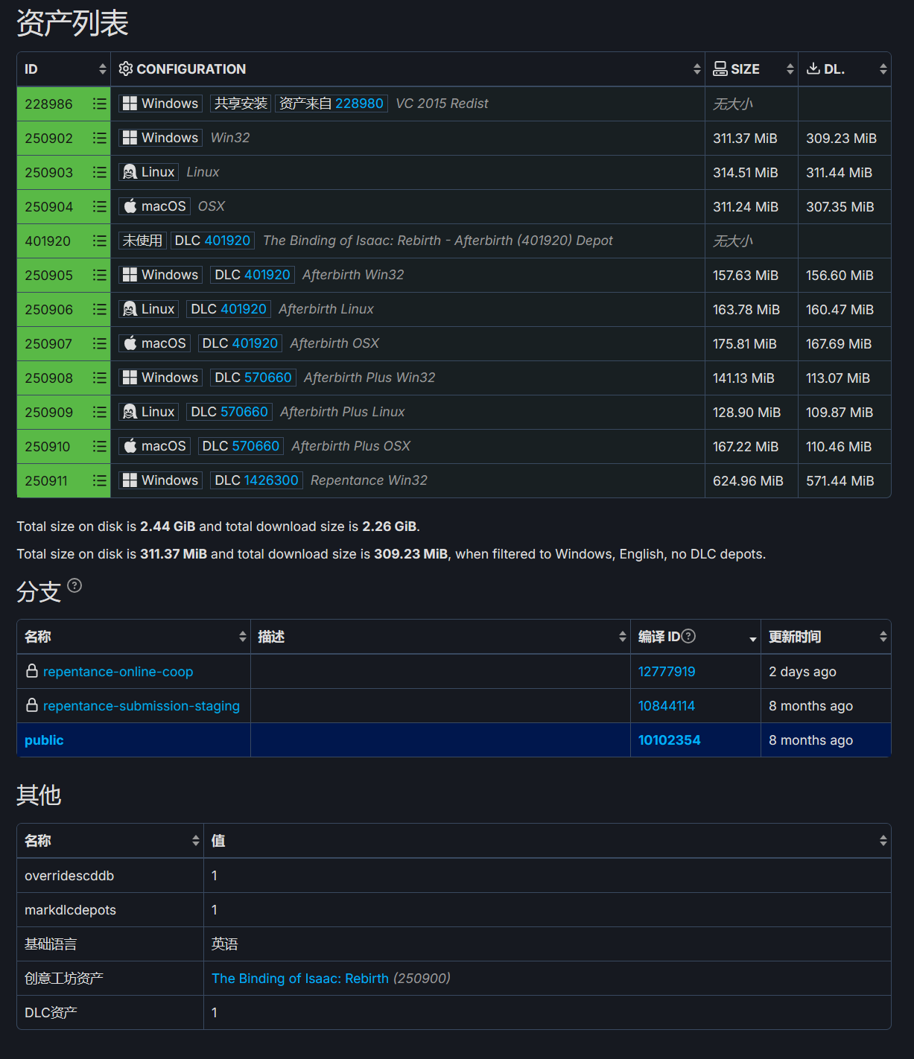Open the public branch link
The width and height of the screenshot is (914, 1059).
click(44, 740)
